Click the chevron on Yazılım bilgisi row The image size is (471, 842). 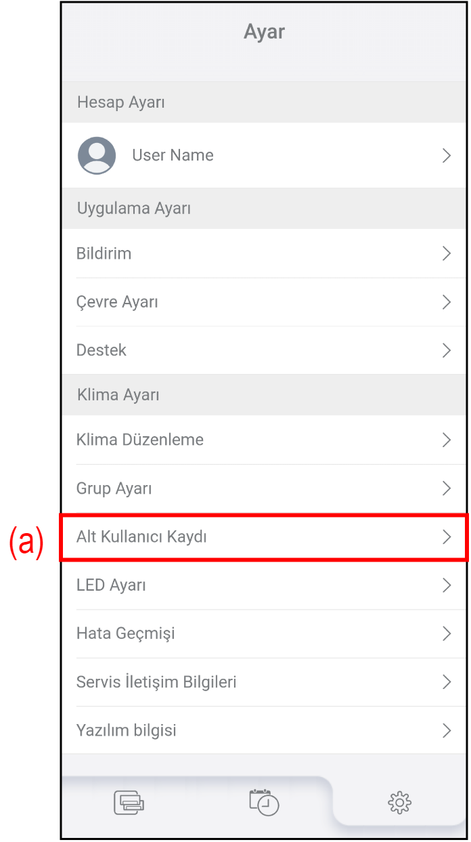446,731
